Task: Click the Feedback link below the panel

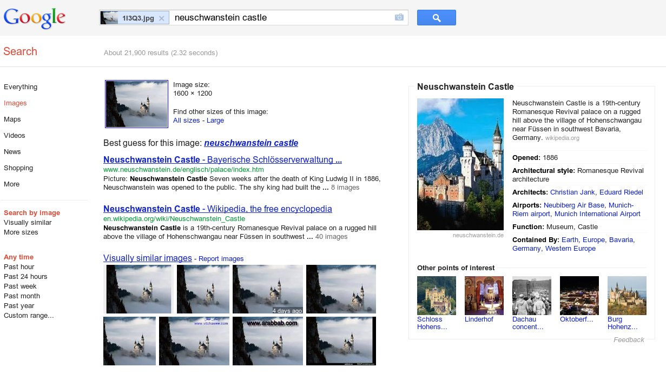Action: [629, 340]
